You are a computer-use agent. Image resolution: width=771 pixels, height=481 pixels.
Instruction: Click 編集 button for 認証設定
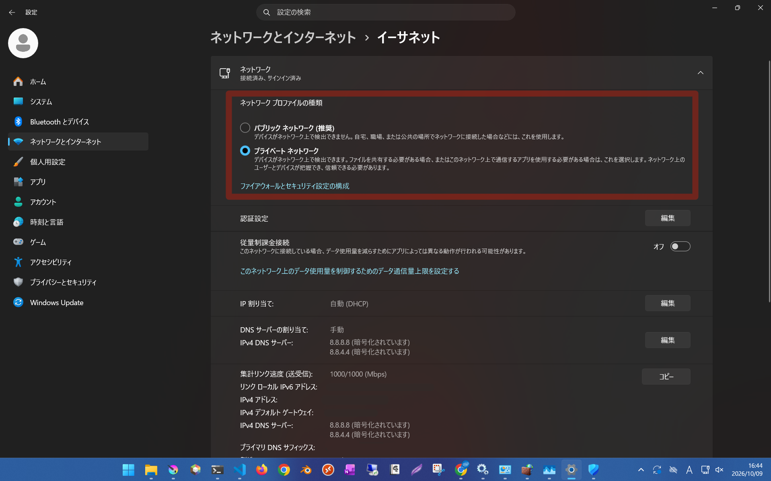coord(668,218)
